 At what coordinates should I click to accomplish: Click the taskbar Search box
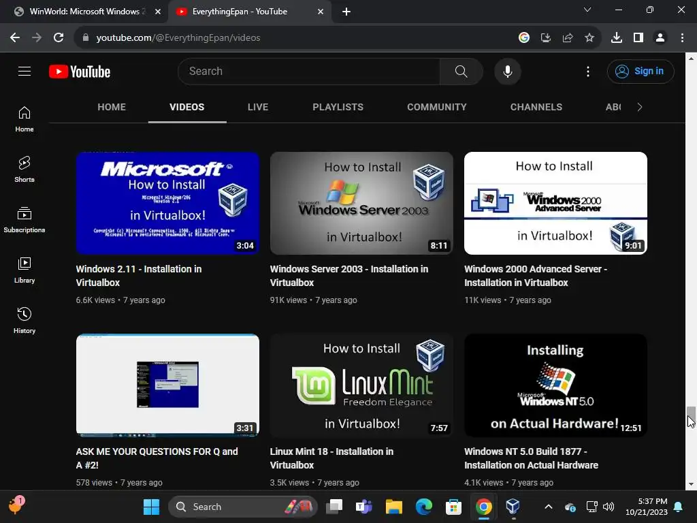pyautogui.click(x=243, y=507)
